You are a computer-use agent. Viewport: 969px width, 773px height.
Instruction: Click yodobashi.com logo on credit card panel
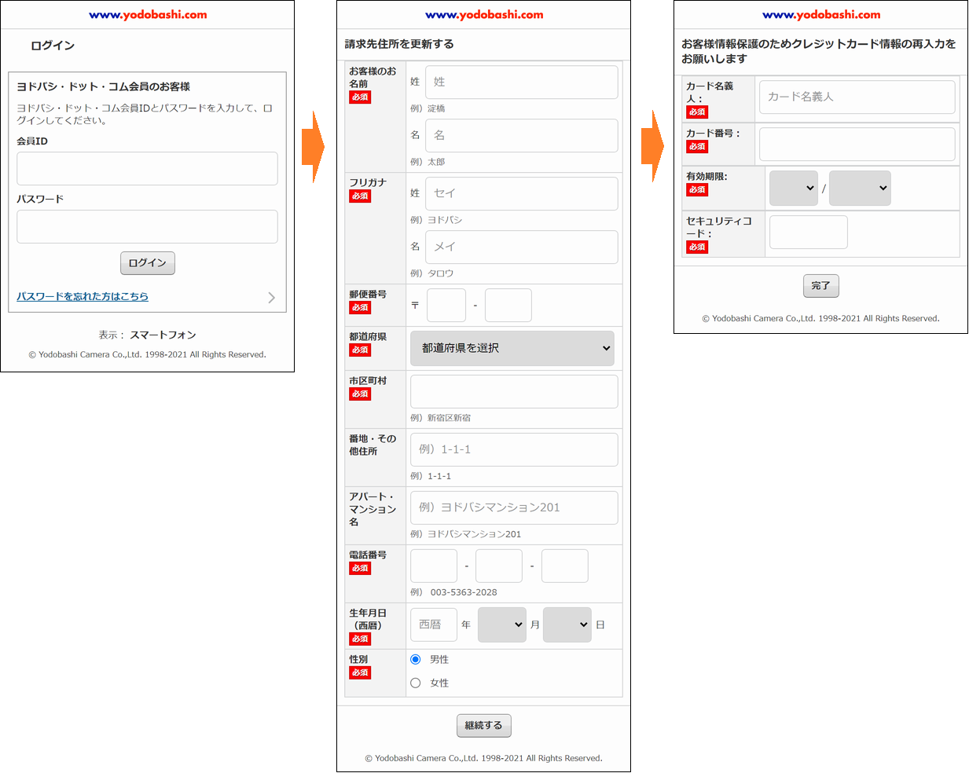pyautogui.click(x=821, y=15)
